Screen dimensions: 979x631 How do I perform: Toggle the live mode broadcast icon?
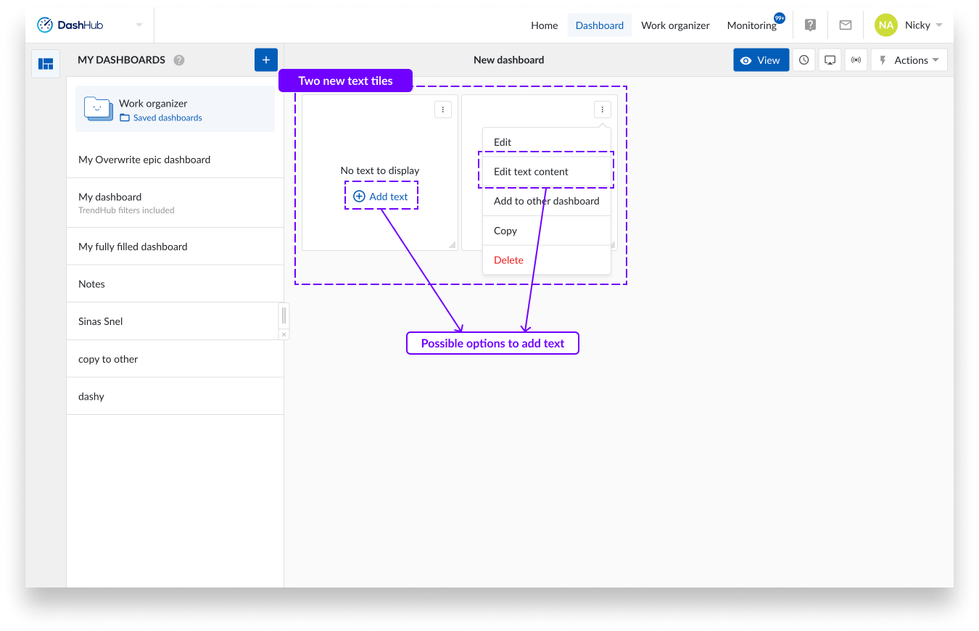tap(856, 60)
